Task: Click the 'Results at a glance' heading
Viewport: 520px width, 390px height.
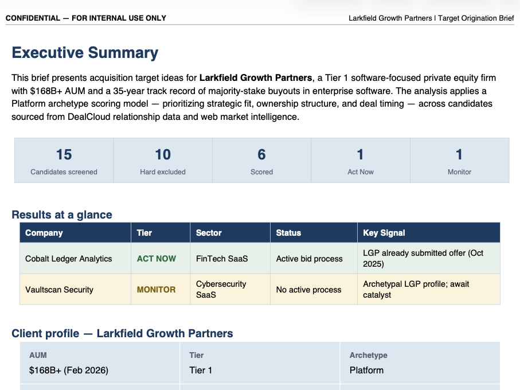Action: pos(62,214)
